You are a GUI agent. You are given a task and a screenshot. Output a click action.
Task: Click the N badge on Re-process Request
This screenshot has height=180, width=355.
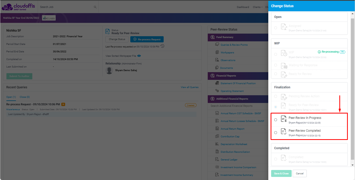point(63,105)
